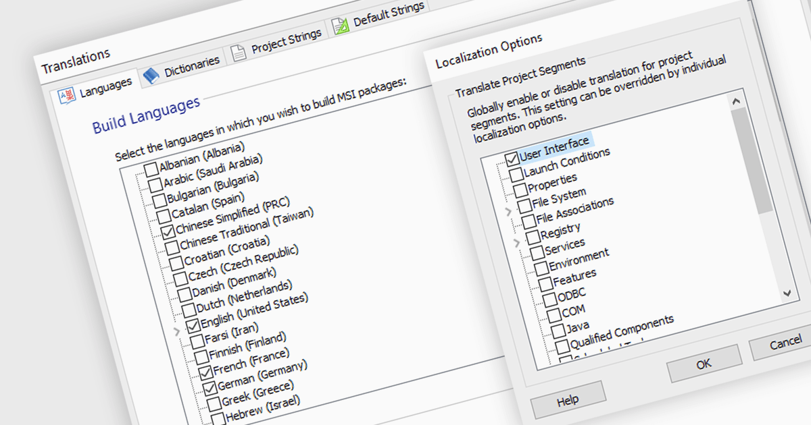
Task: Click the Project Strings document icon
Action: tap(239, 53)
